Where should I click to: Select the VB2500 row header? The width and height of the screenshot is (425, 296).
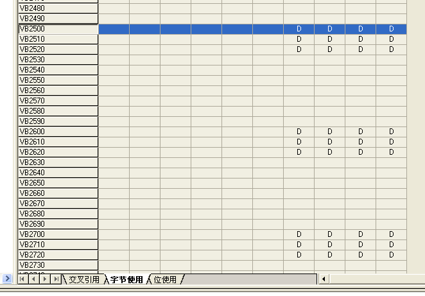[x=58, y=29]
